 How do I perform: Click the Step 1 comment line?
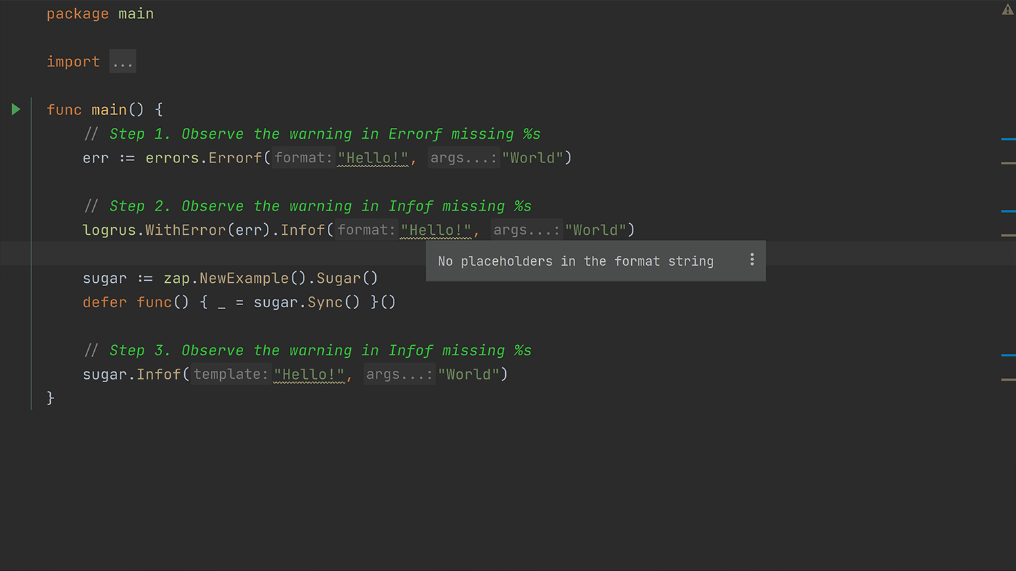tap(312, 134)
